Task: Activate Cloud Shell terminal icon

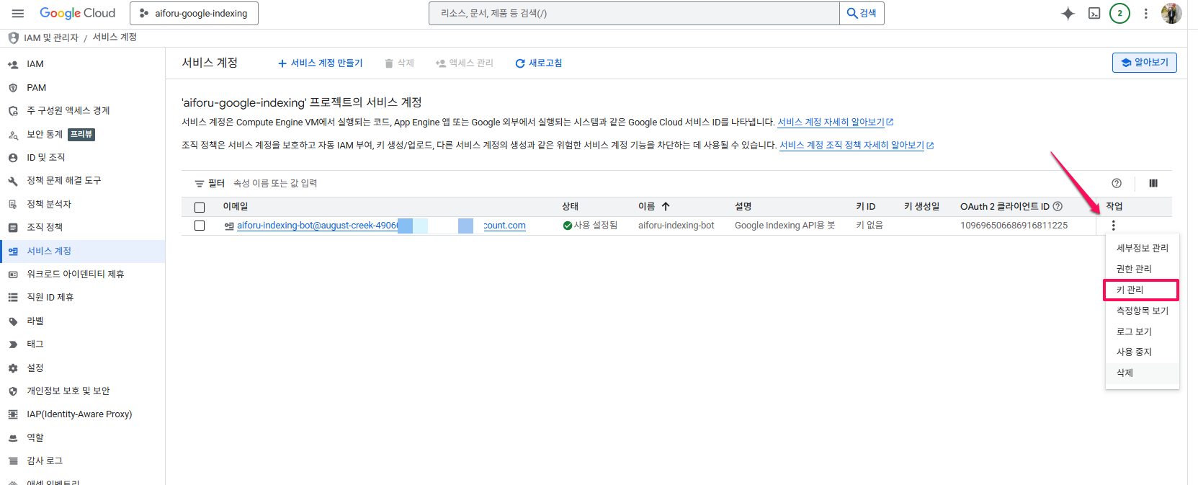Action: pyautogui.click(x=1094, y=14)
